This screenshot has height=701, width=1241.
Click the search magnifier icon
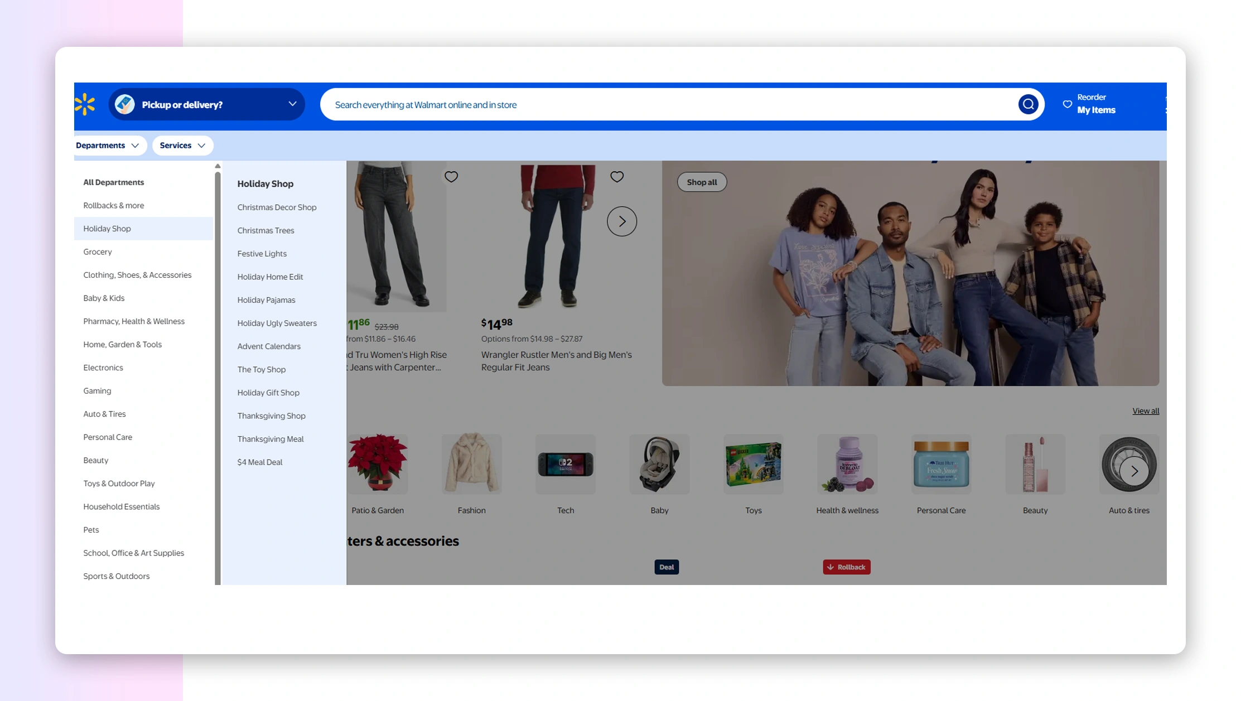click(x=1027, y=104)
